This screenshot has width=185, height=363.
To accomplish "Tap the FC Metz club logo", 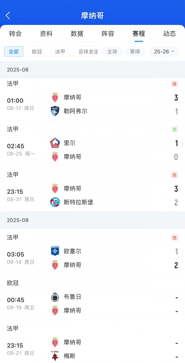I will point(55,356).
